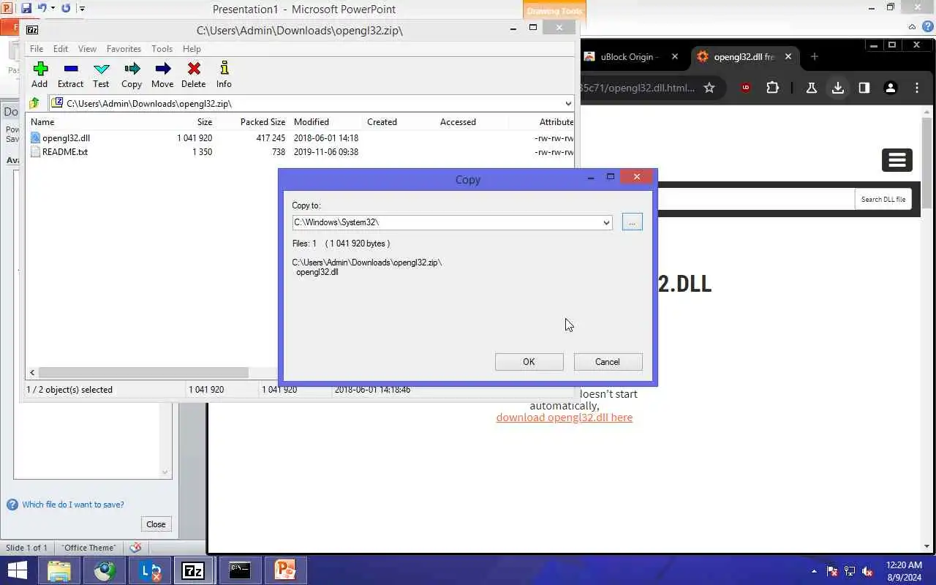Open a new Chrome tab
Screen dimensions: 936x585
coord(814,56)
